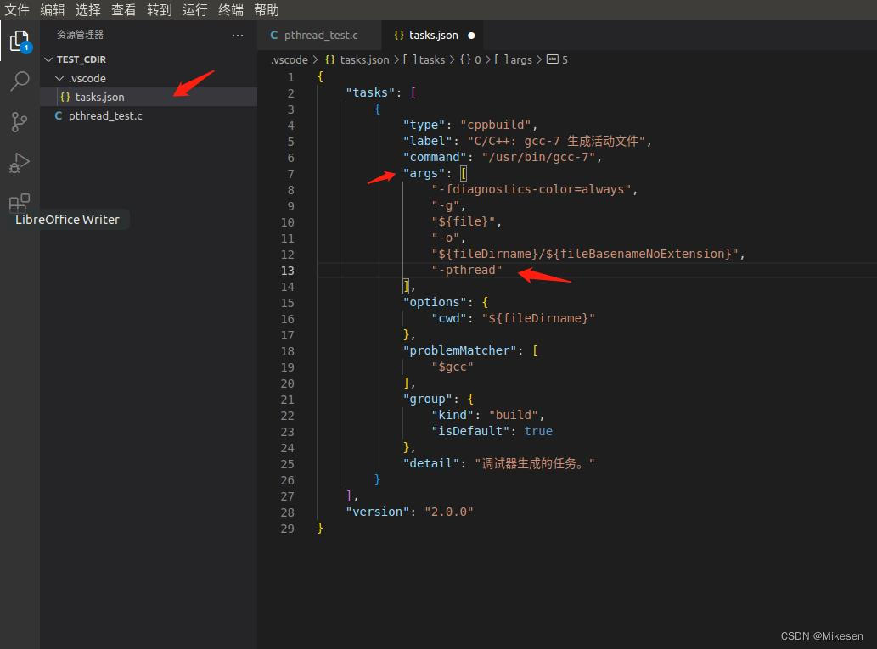Open the Extensions icon

click(19, 203)
